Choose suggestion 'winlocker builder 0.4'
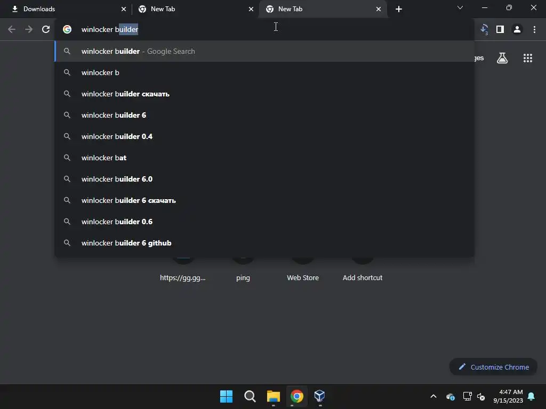Viewport: 546px width, 409px height. (x=264, y=136)
